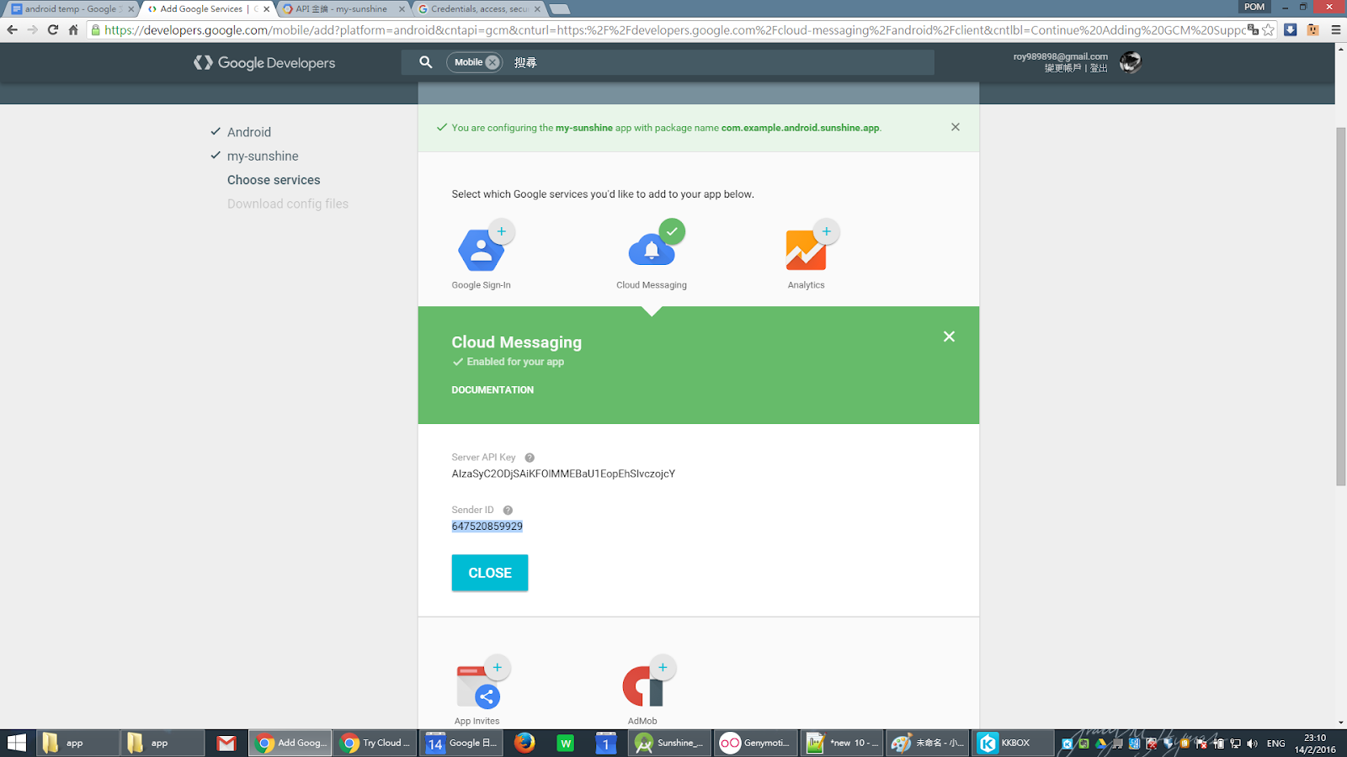Viewport: 1347px width, 757px height.
Task: Click Download config files step
Action: point(288,204)
